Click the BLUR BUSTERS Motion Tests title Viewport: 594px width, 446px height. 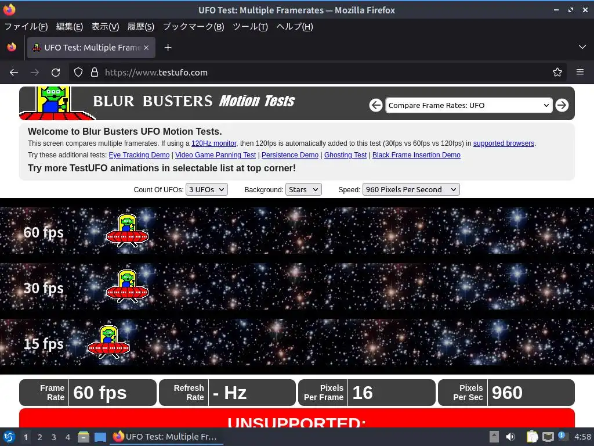click(x=194, y=101)
